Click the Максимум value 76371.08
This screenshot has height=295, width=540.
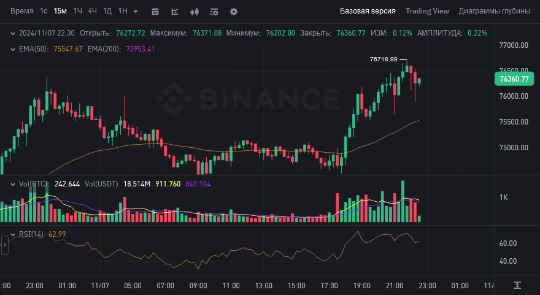coord(207,33)
